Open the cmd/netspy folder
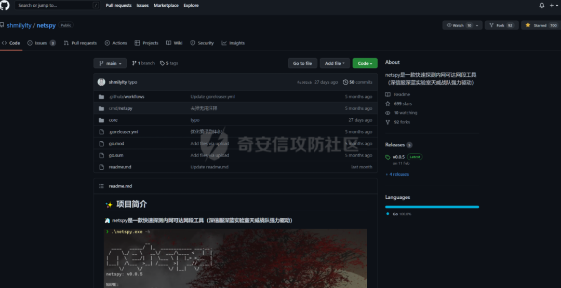 point(121,108)
